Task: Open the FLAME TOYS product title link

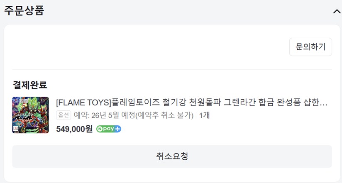Action: coord(191,102)
